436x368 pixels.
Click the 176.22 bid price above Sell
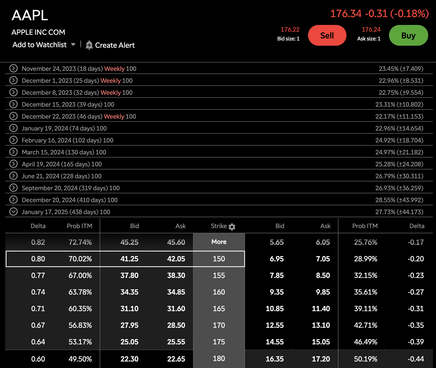[290, 30]
